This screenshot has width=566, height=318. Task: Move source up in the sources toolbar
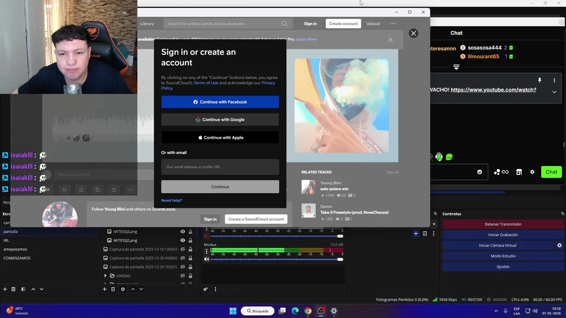point(133,289)
